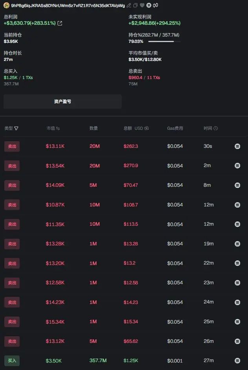Click the wallet avatar icon at top left
The width and height of the screenshot is (248, 370).
(6, 6)
